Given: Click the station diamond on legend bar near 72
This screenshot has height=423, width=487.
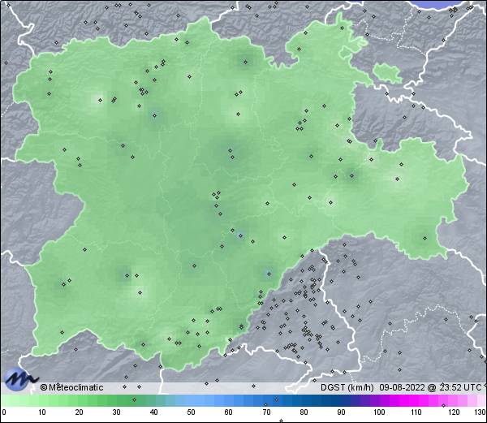Looking at the screenshot, I should tap(277, 399).
